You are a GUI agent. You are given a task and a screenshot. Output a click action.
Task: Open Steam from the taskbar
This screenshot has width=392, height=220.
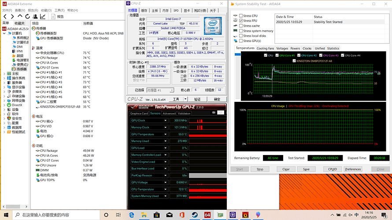(194, 215)
